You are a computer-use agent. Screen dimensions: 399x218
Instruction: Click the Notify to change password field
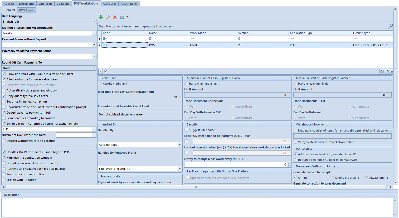coord(236,164)
